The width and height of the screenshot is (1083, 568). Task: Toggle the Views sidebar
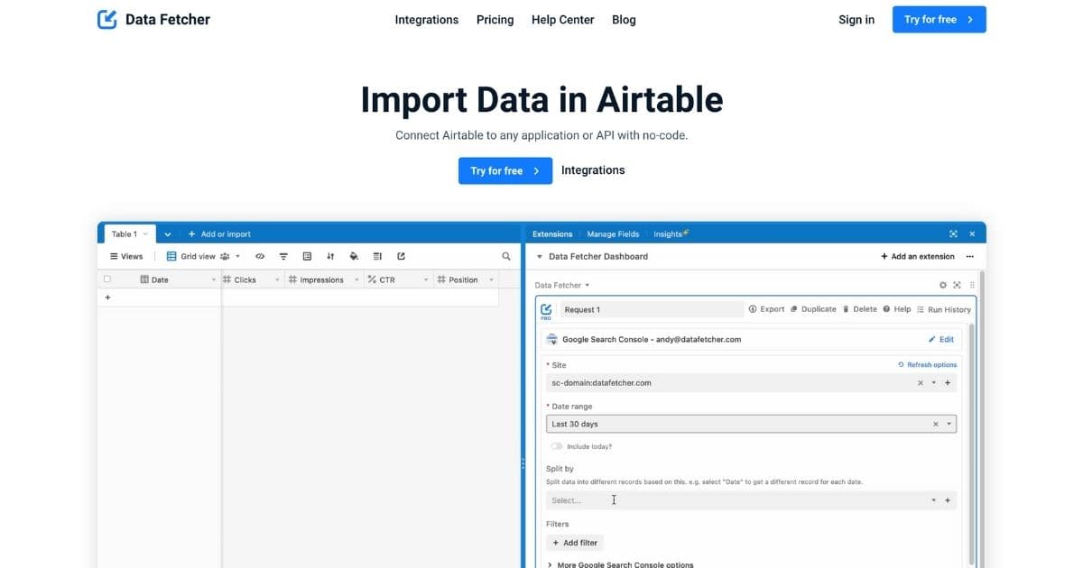tap(126, 256)
